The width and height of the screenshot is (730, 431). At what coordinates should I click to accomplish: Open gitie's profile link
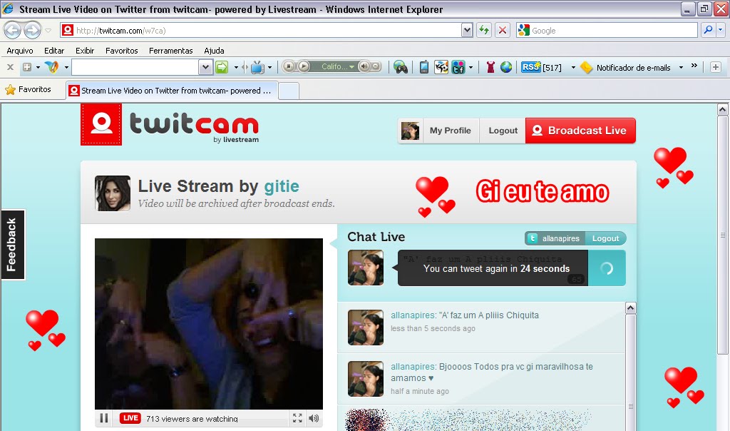click(282, 186)
